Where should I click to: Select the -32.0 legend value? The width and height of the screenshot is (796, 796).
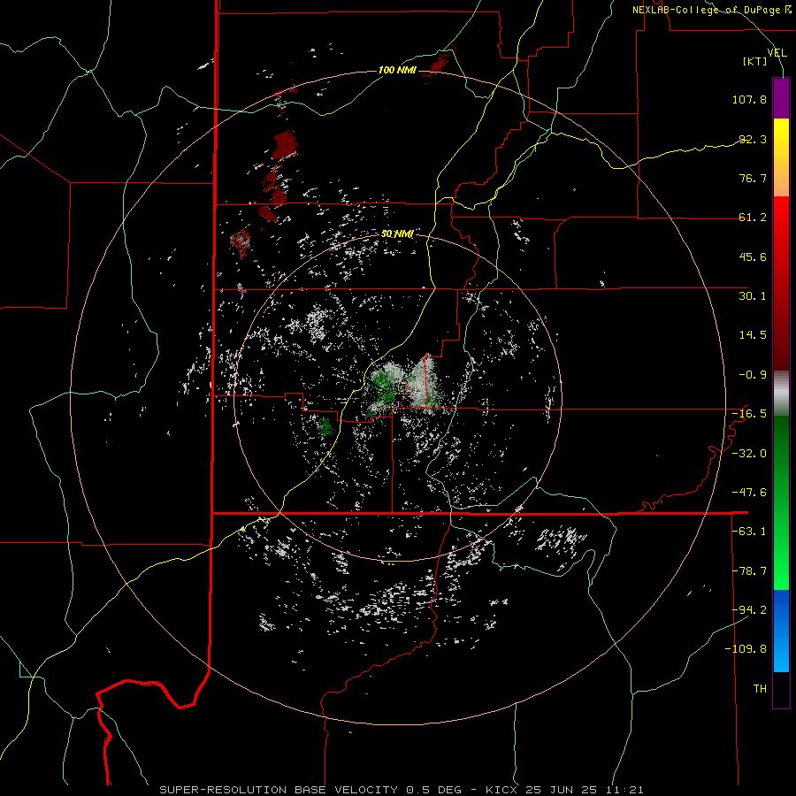tap(749, 454)
